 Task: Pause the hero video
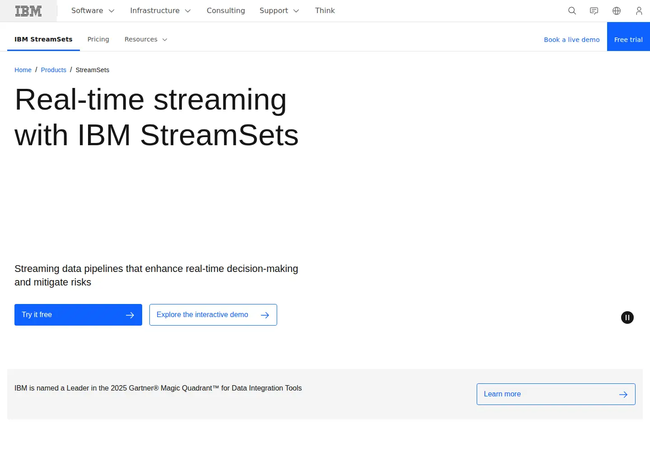pyautogui.click(x=627, y=318)
